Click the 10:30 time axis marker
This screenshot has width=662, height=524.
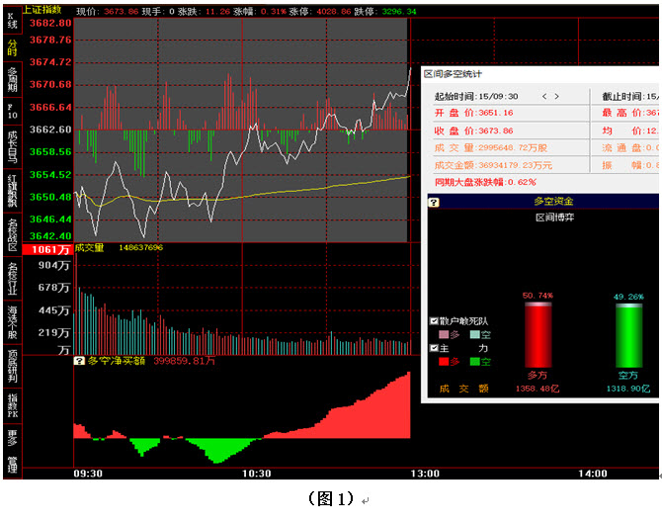coord(256,474)
